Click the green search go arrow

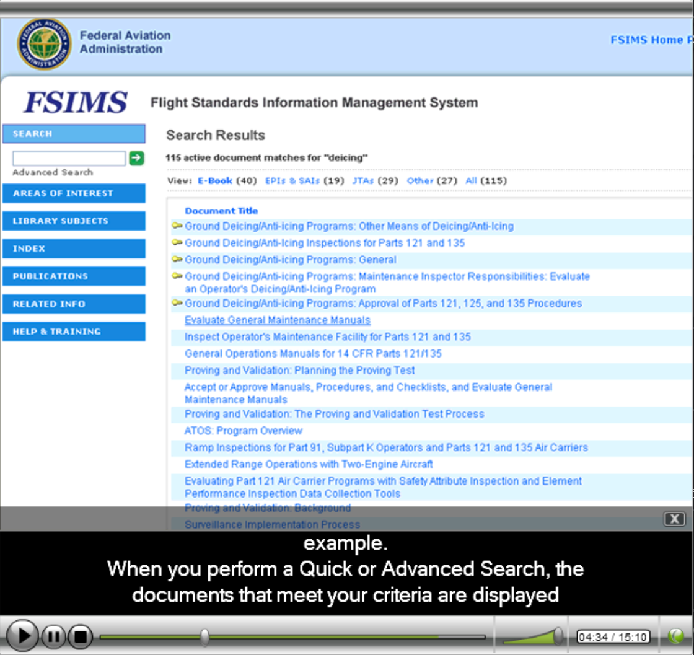click(136, 158)
